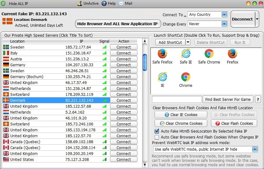Connect to the United States server
Image resolution: width=264 pixels, height=169 pixels.
point(124,159)
